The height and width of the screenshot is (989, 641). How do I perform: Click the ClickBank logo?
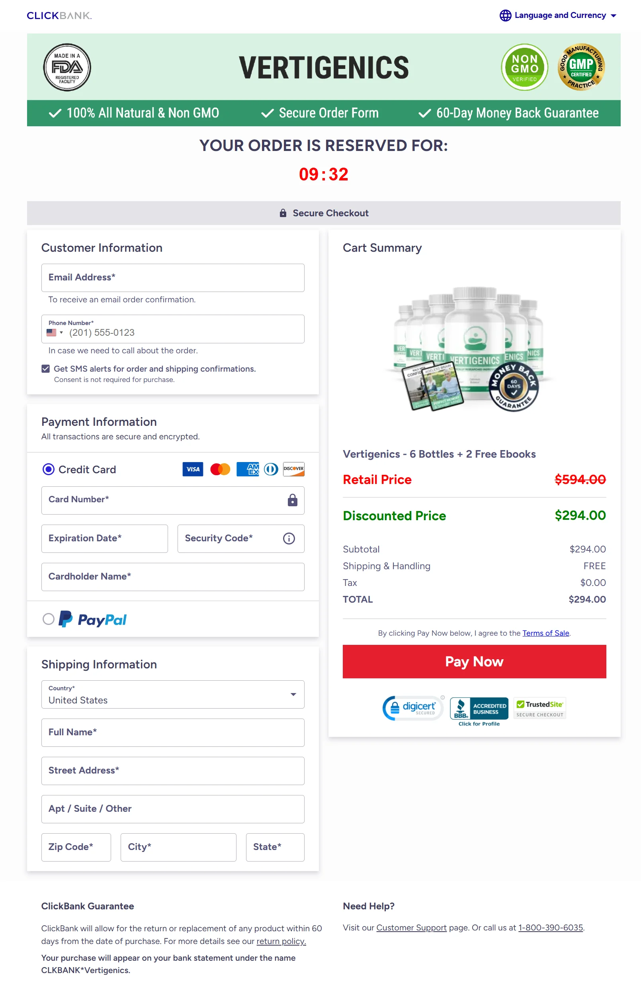59,16
